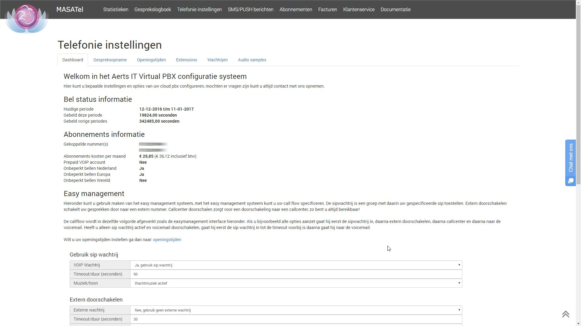Open the Audio samples tab
This screenshot has height=326, width=581.
tap(252, 60)
